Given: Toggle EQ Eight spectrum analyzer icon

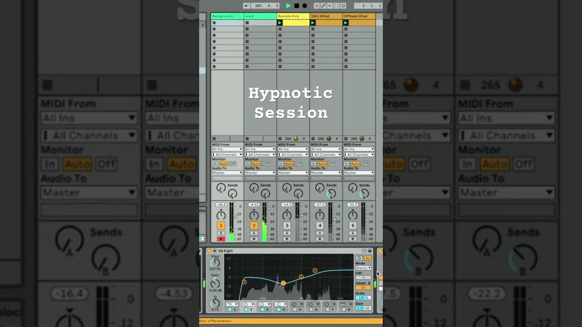Looking at the screenshot, I should click(367, 258).
